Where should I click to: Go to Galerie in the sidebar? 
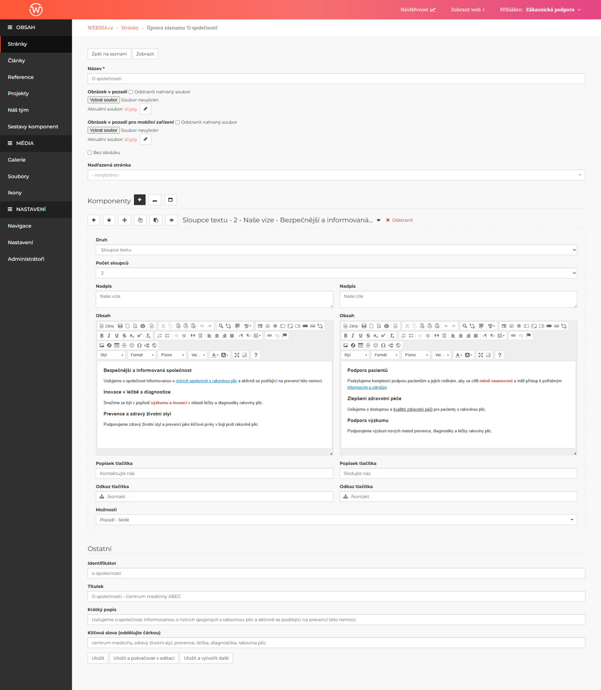point(36,160)
